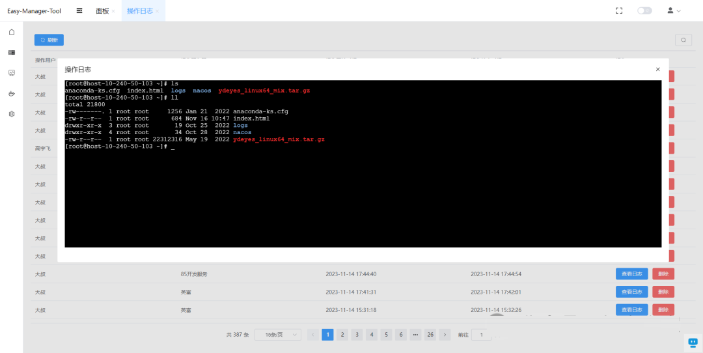Image resolution: width=703 pixels, height=353 pixels.
Task: Select the 操作日志 tab
Action: pos(139,11)
